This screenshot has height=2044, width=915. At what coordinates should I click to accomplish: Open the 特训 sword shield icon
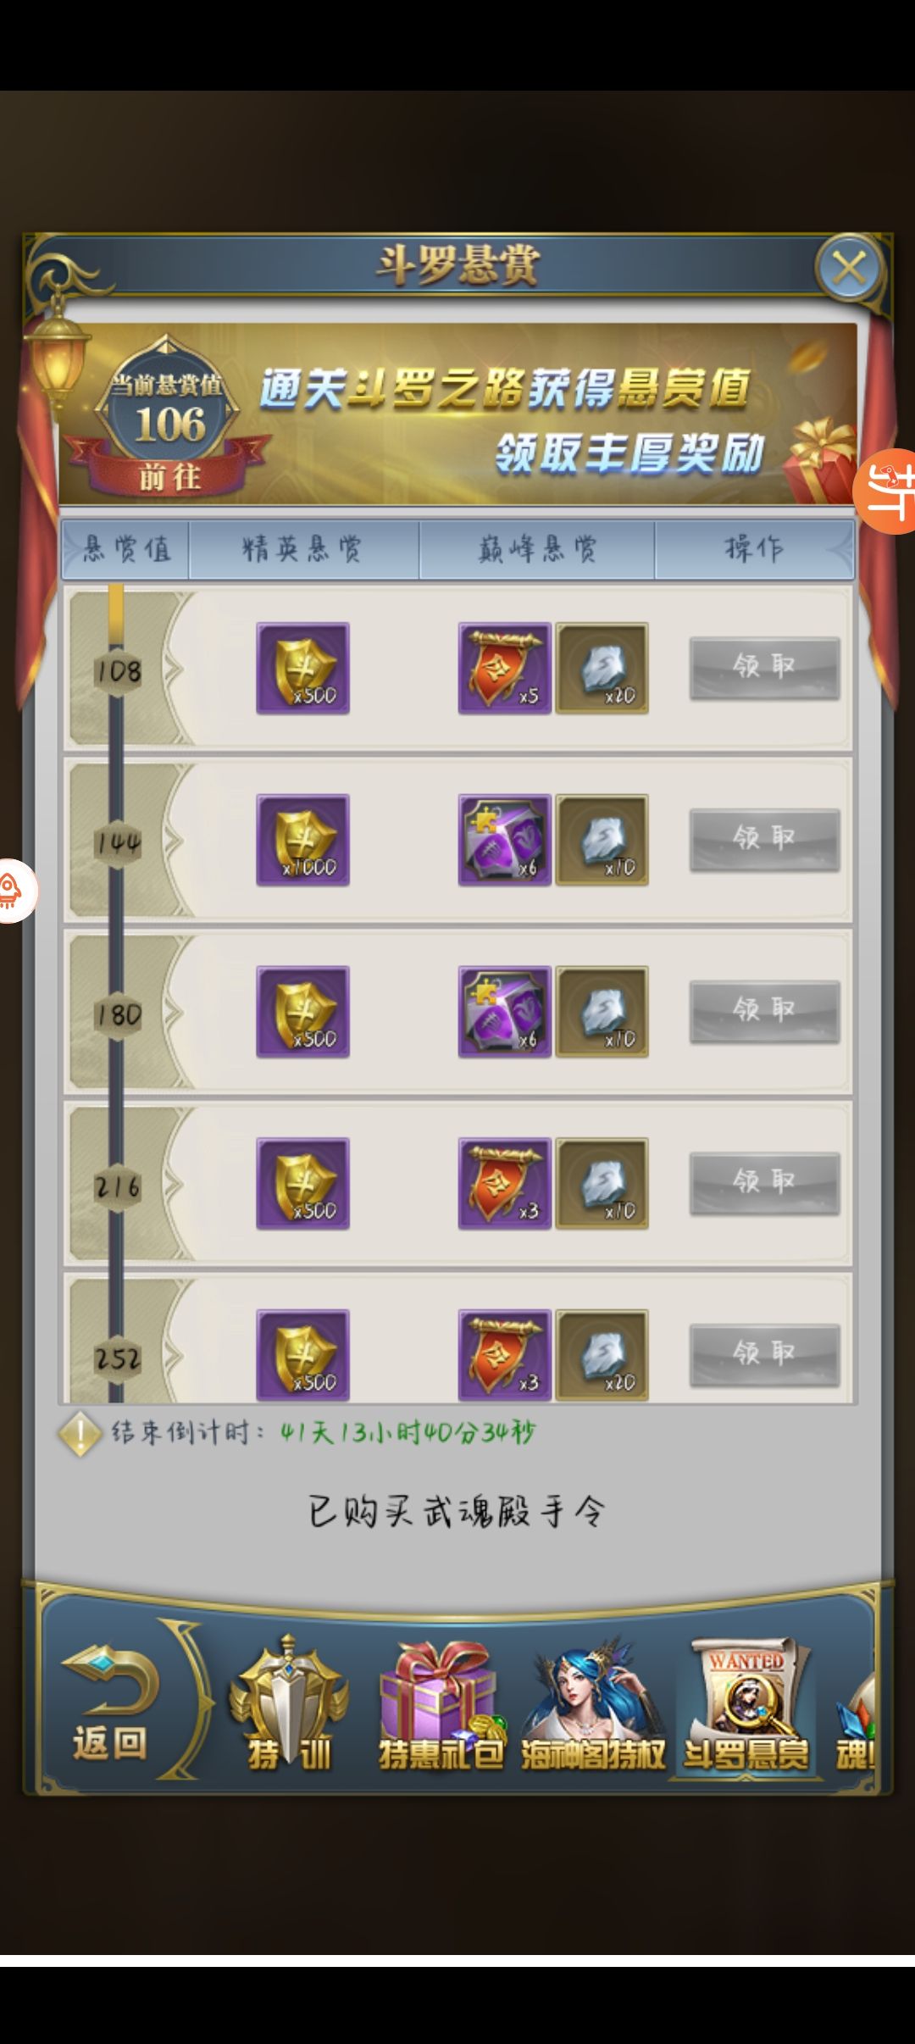click(289, 1705)
